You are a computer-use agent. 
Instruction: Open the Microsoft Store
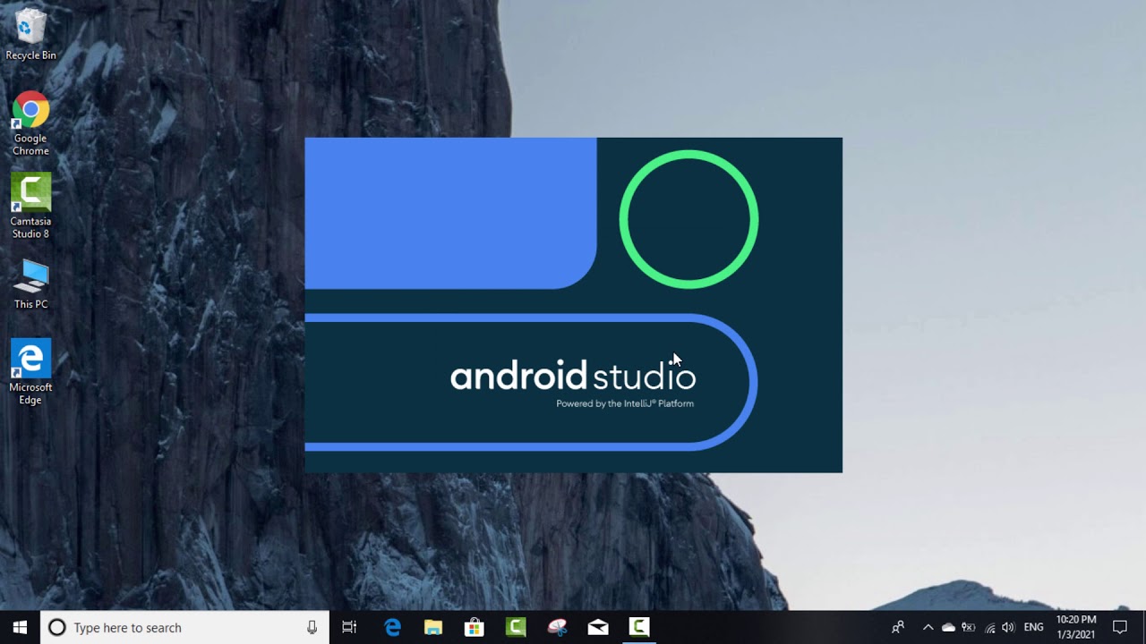(475, 627)
